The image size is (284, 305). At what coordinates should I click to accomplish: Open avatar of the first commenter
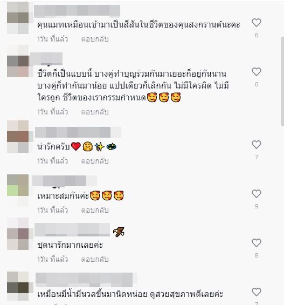[x=18, y=18]
